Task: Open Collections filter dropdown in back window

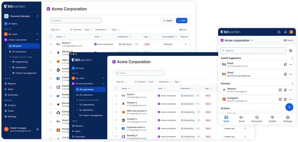Action: (102, 30)
